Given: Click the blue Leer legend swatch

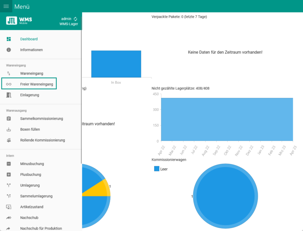Looking at the screenshot, I should [157, 169].
